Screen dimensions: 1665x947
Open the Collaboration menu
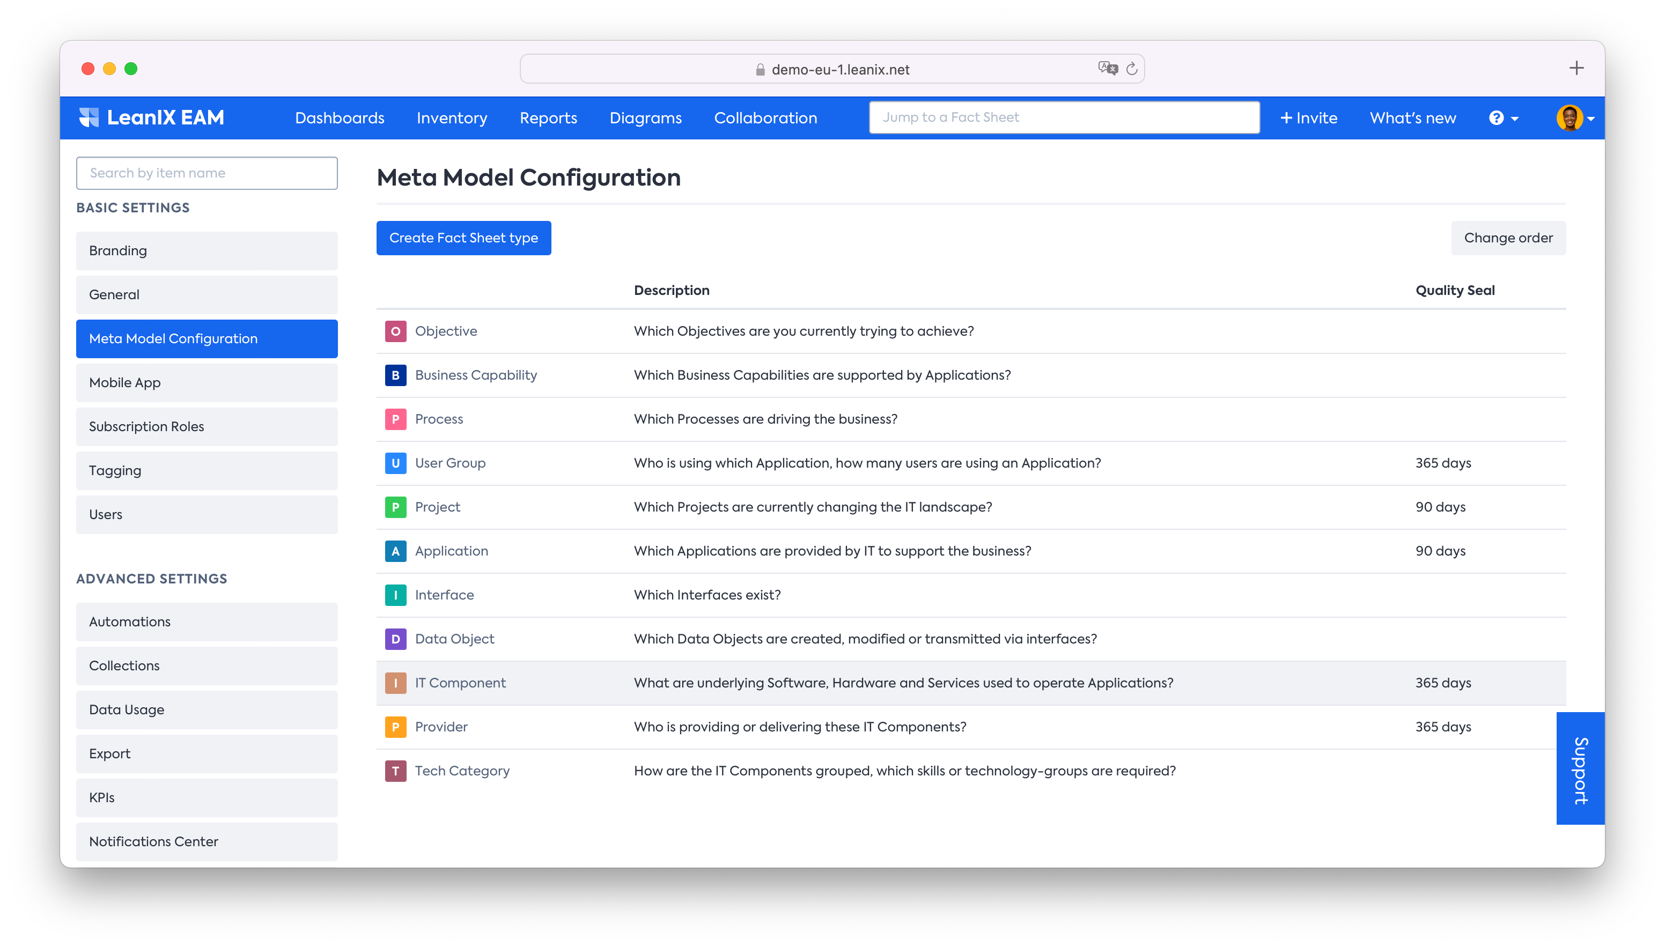tap(765, 118)
